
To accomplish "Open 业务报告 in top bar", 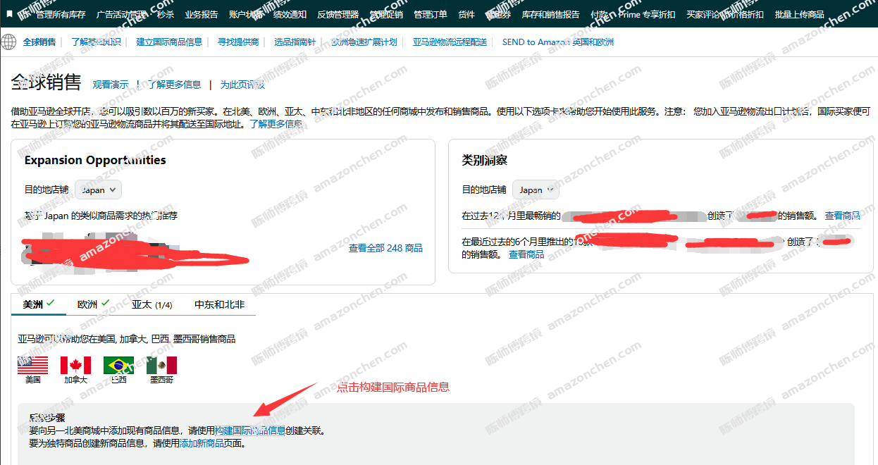I will click(202, 14).
